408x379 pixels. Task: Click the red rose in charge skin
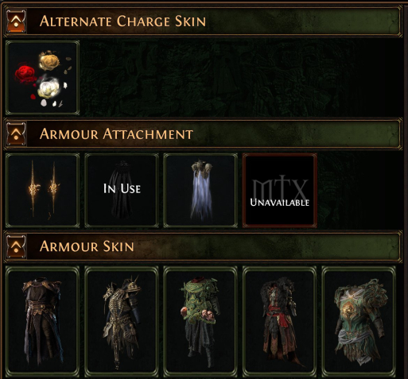click(x=25, y=73)
